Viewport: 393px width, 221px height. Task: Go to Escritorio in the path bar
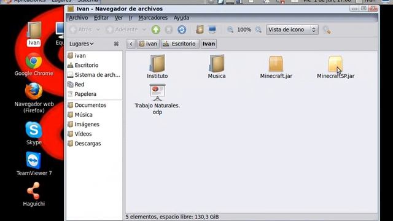[x=180, y=44]
